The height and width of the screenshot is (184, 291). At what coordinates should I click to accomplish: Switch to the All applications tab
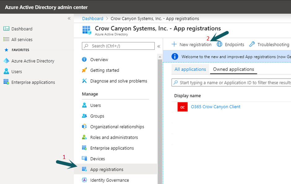click(190, 69)
